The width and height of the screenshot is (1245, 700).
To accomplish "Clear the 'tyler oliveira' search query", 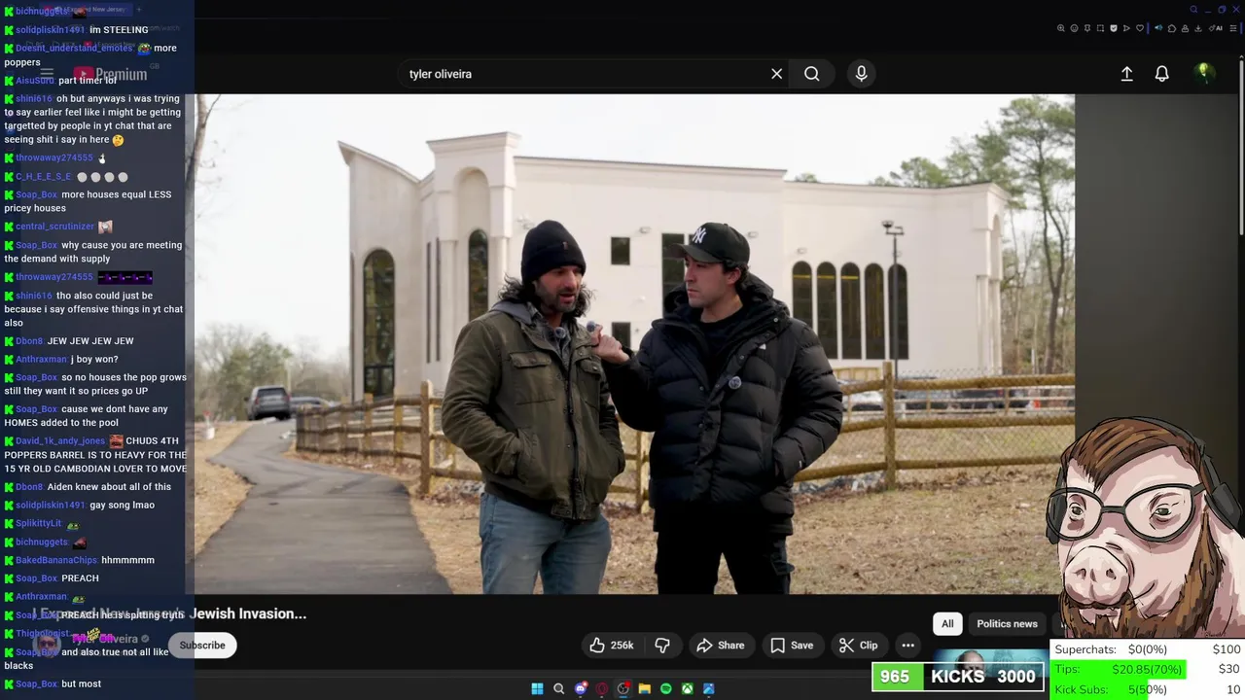I will point(776,74).
